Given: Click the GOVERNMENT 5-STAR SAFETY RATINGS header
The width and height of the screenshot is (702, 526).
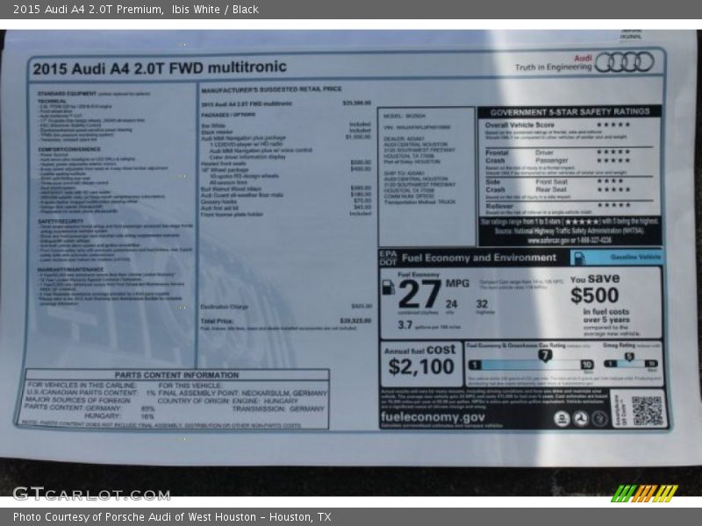Looking at the screenshot, I should [x=569, y=112].
